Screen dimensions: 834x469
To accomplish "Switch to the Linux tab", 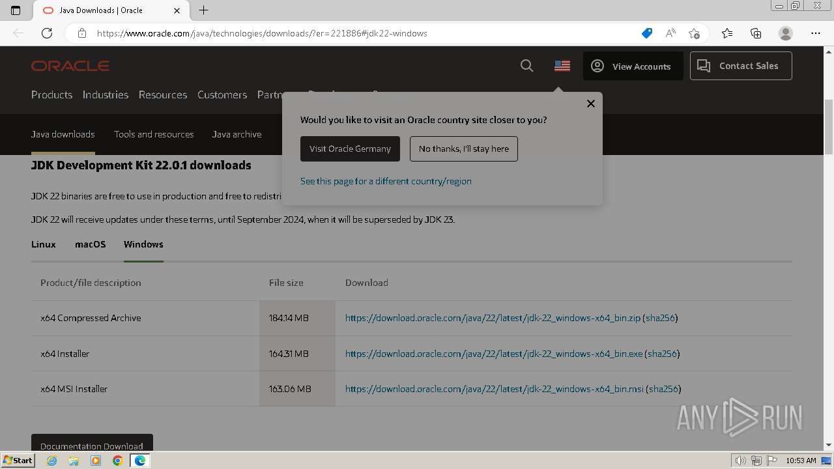I will pyautogui.click(x=44, y=244).
